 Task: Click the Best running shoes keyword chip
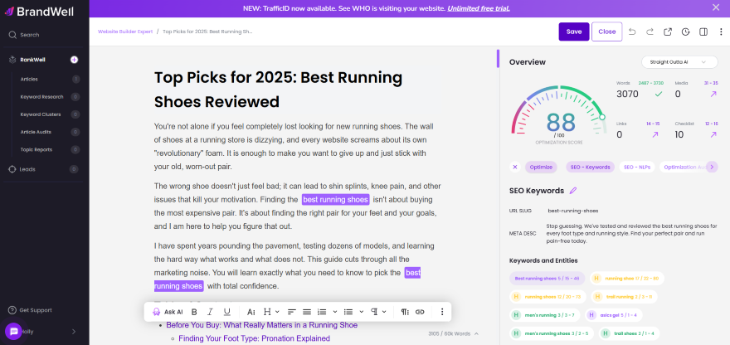[x=547, y=279]
